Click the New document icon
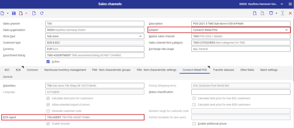The width and height of the screenshot is (294, 128). 2,13
